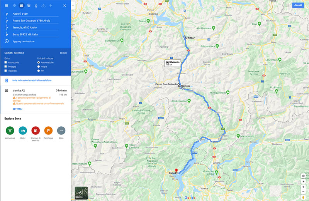Choose the cycling travel mode
Screen dimensions: 309x201
43,5
